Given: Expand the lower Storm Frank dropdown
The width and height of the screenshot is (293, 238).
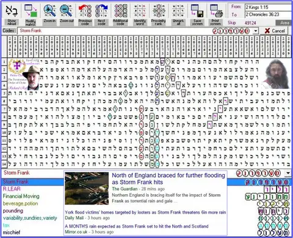Looking at the screenshot, I should tap(288, 173).
